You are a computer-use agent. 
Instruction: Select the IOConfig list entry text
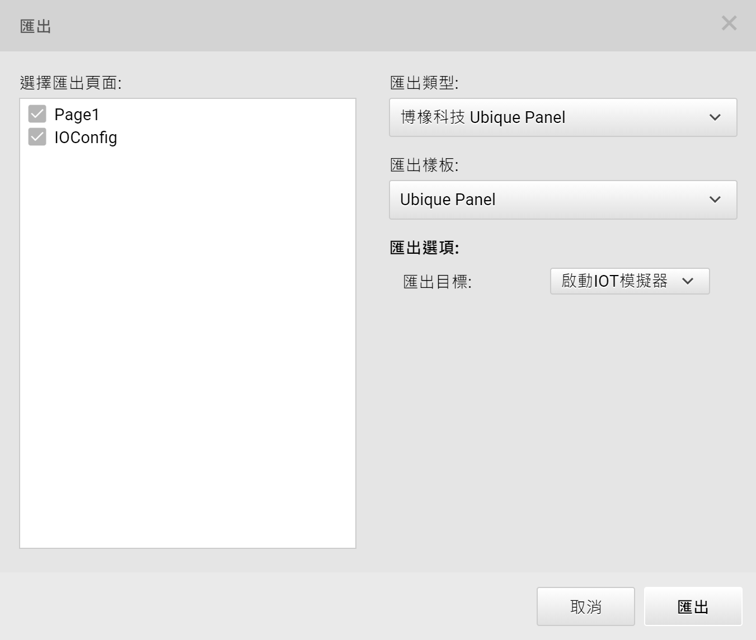click(86, 138)
